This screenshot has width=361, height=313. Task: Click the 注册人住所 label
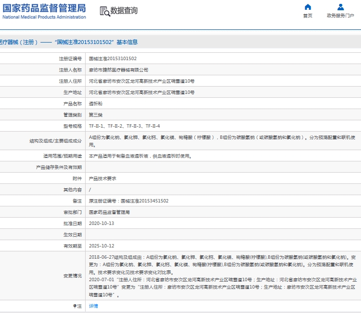pyautogui.click(x=70, y=81)
